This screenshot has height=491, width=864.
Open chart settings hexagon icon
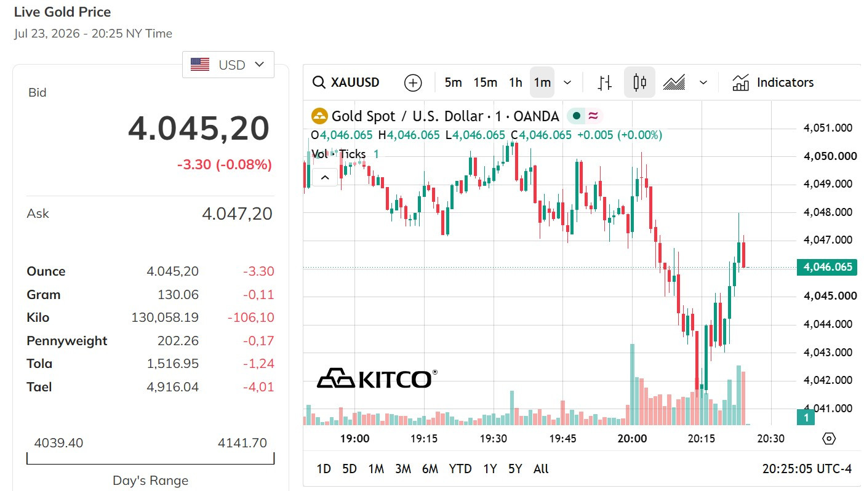click(829, 439)
